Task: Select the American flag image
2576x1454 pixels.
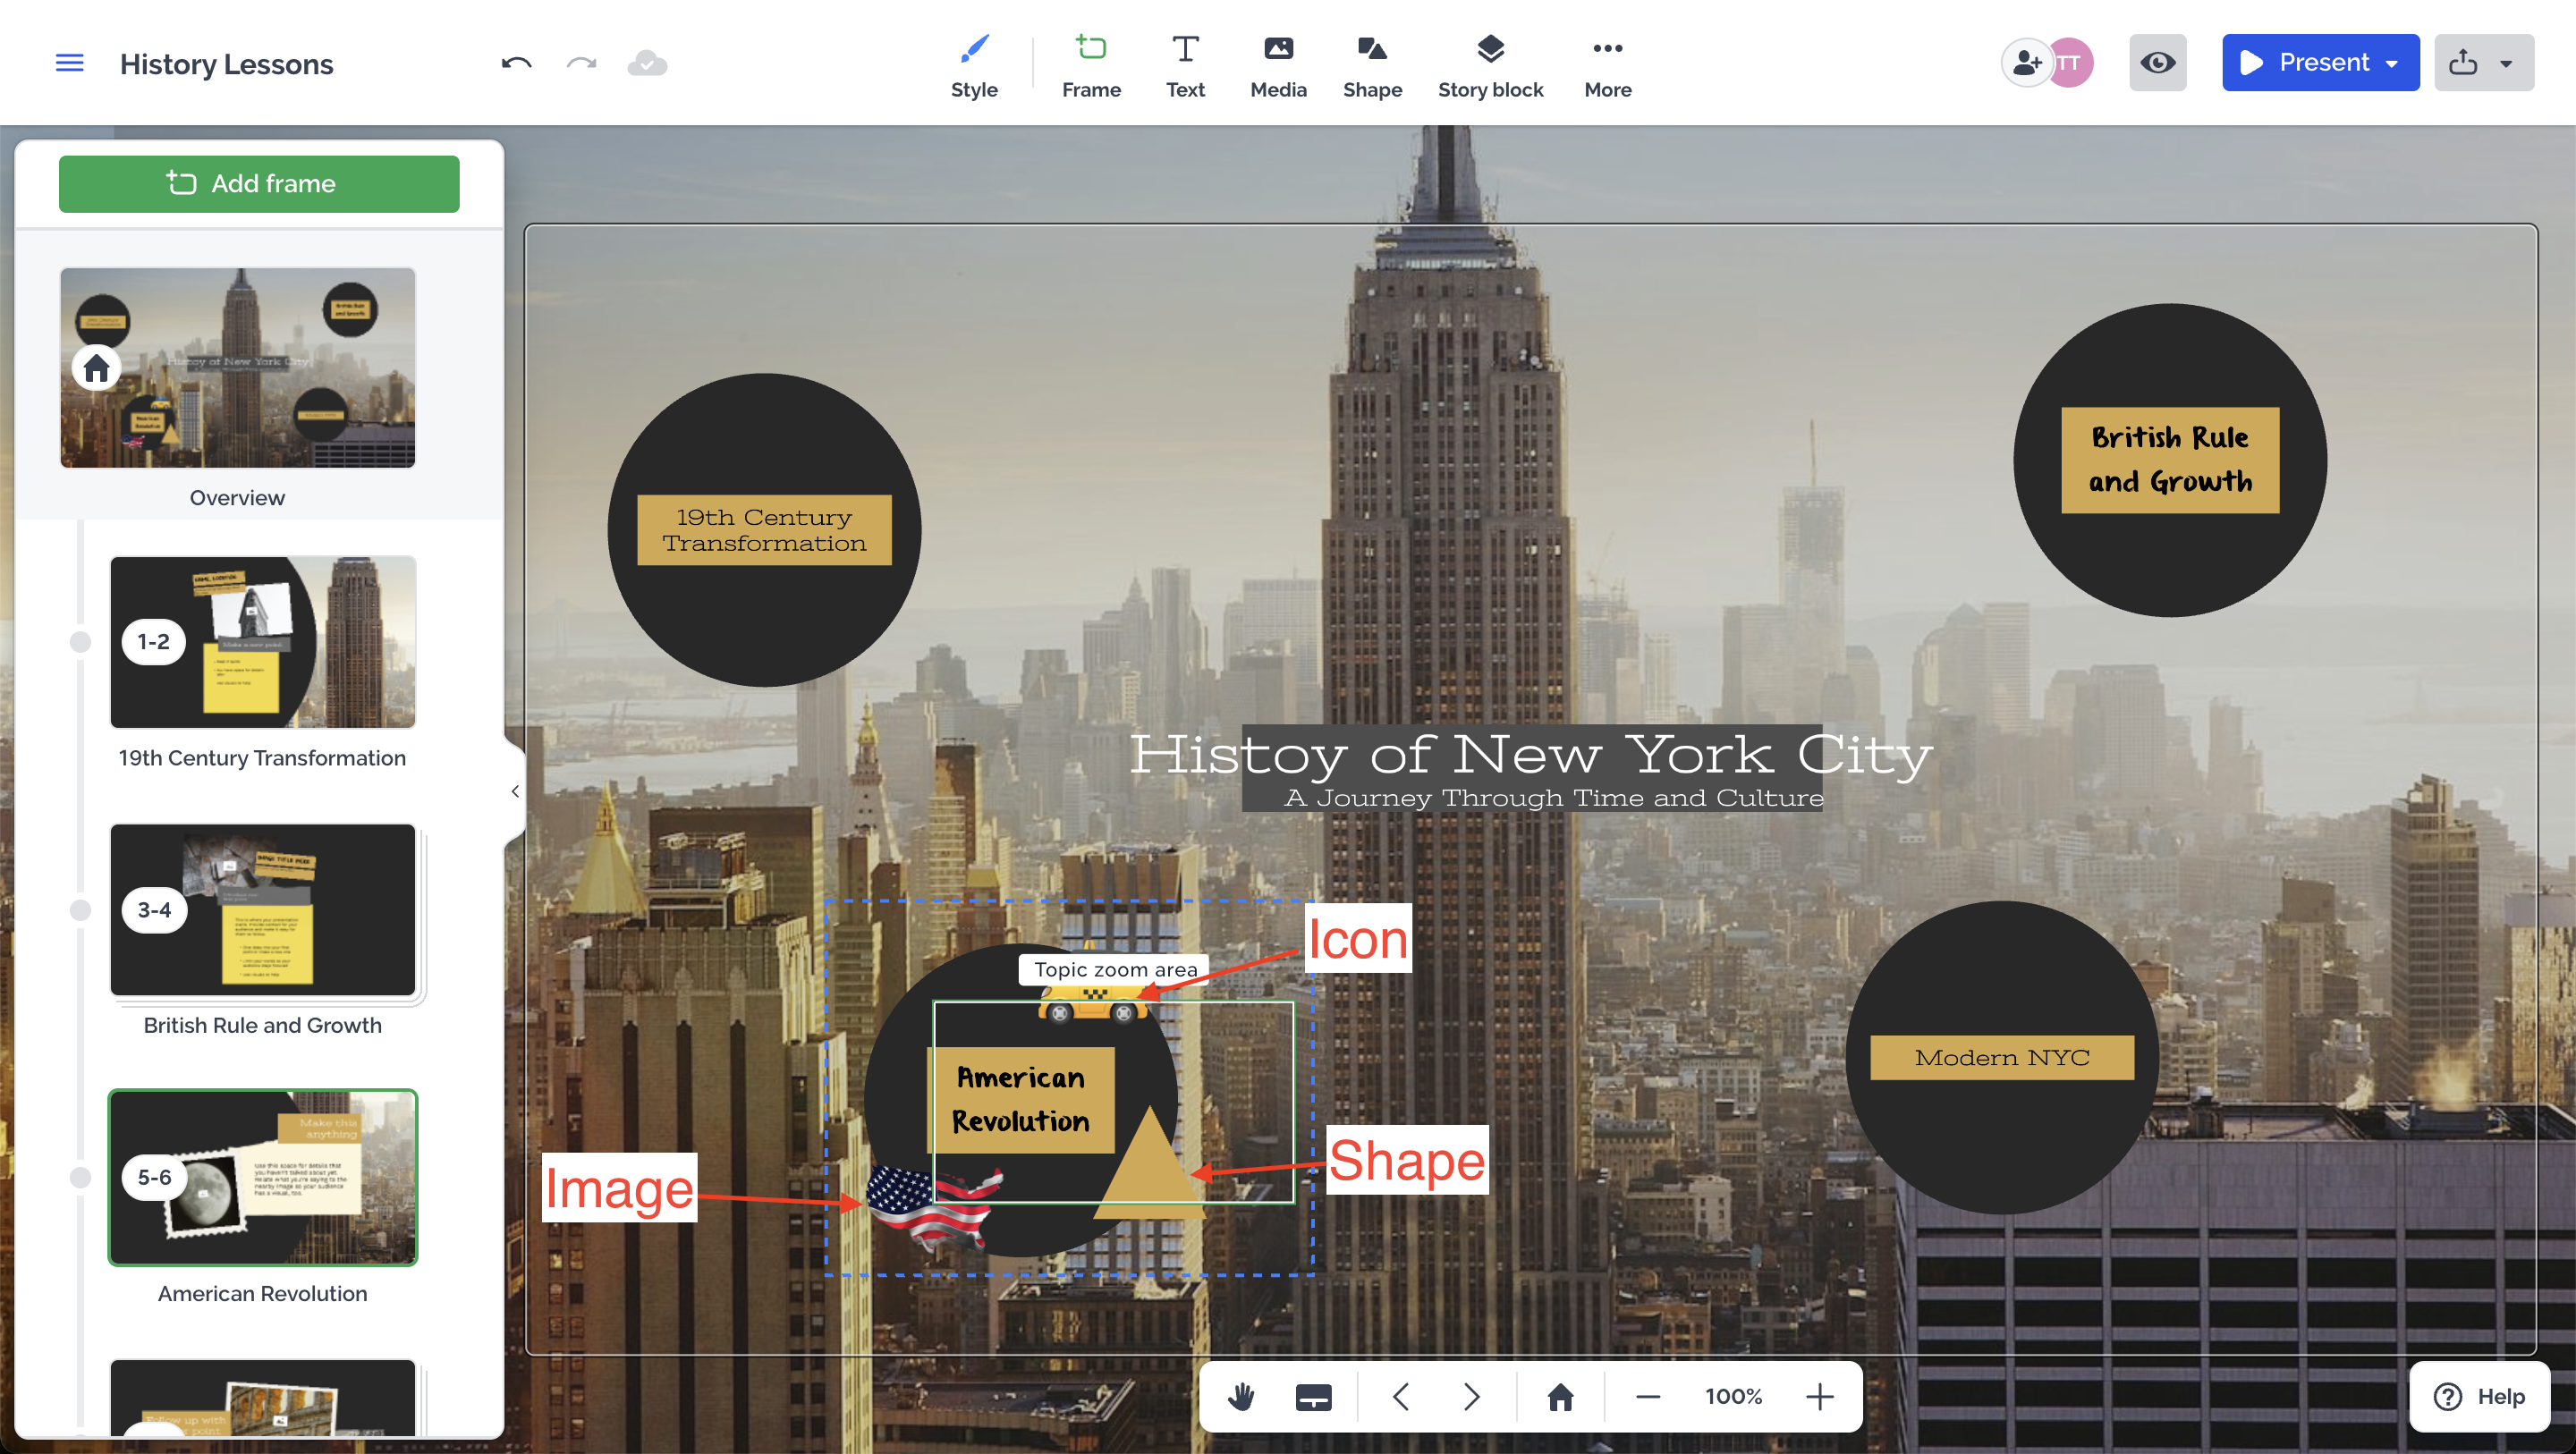Action: coord(932,1208)
